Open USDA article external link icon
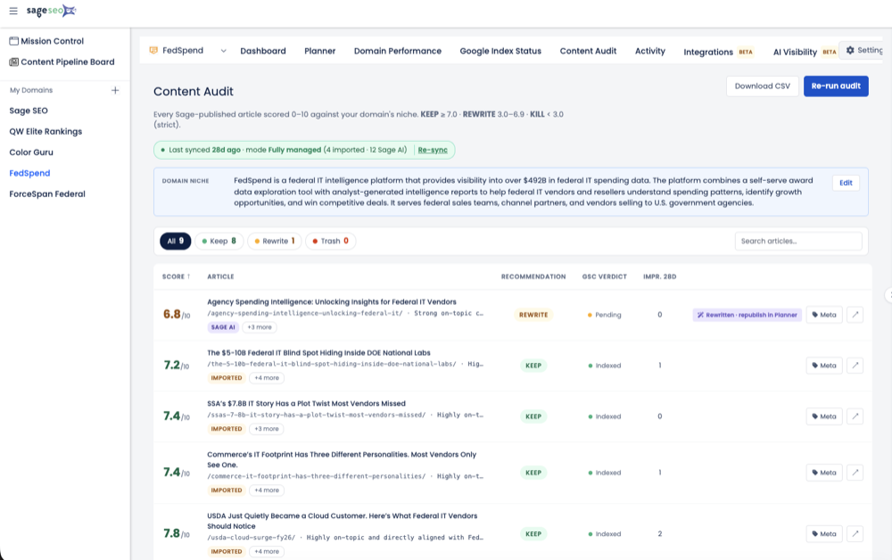Viewport: 892px width, 560px height. (855, 534)
